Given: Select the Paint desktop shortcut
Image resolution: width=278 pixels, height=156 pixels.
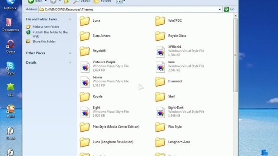Looking at the screenshot, I should click(10, 111).
